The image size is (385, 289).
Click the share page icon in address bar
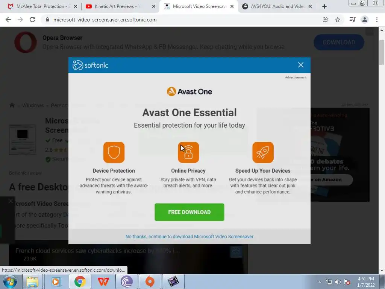coord(325,20)
